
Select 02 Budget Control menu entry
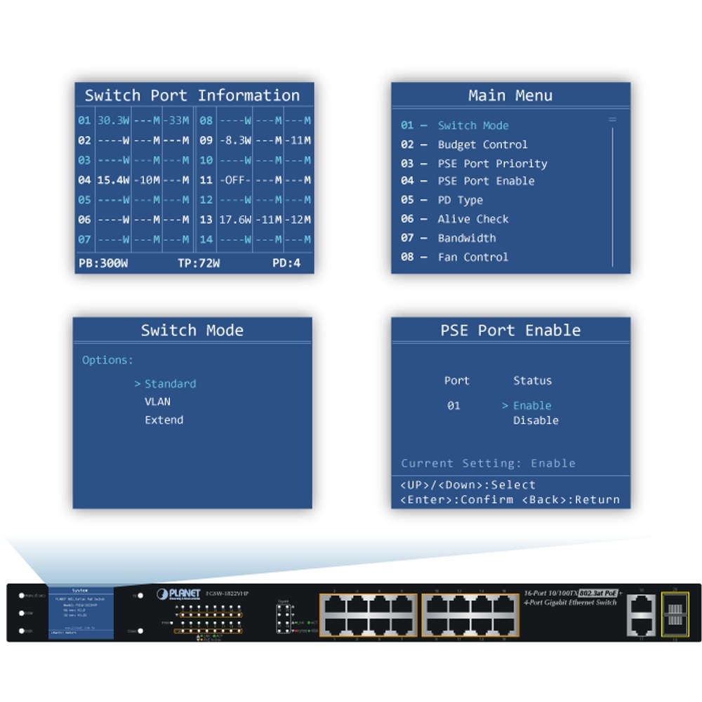click(464, 145)
